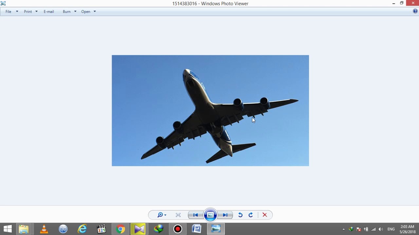Open the yellow-purple video editor taskbar icon
Viewport: 419px width, 235px height.
(139, 229)
